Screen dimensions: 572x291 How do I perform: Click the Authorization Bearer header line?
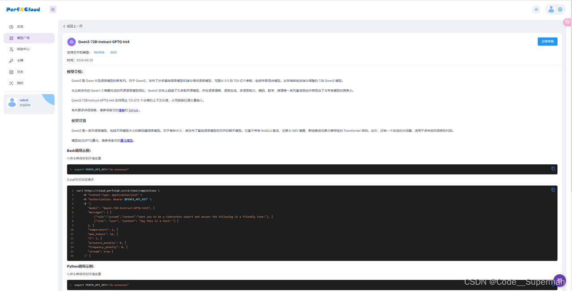coord(117,199)
